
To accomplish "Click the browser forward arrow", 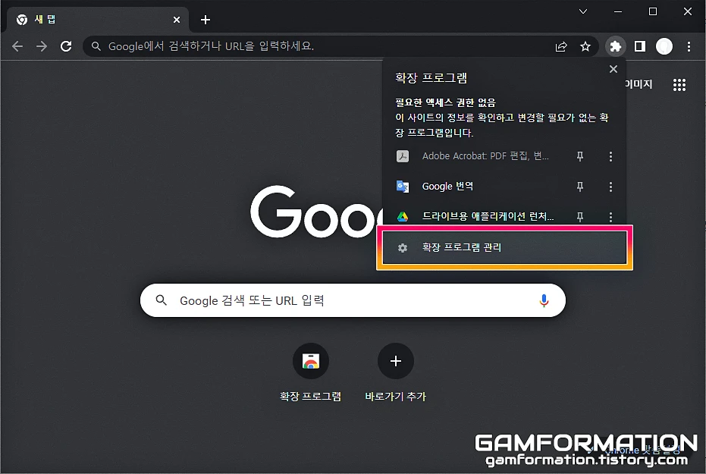I will (x=42, y=46).
